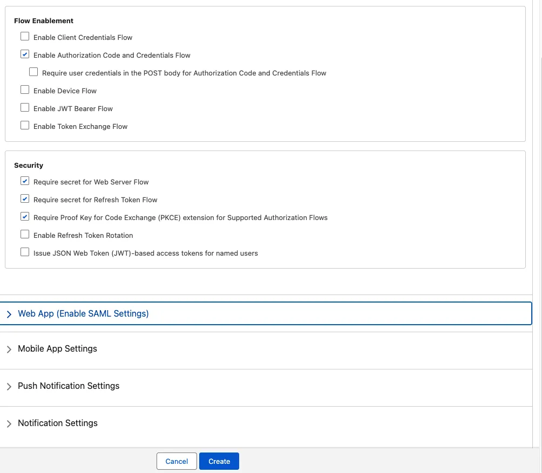This screenshot has height=473, width=542.
Task: Expand the Notification Settings section
Action: [x=57, y=423]
